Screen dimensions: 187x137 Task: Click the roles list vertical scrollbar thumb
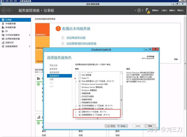pos(121,100)
